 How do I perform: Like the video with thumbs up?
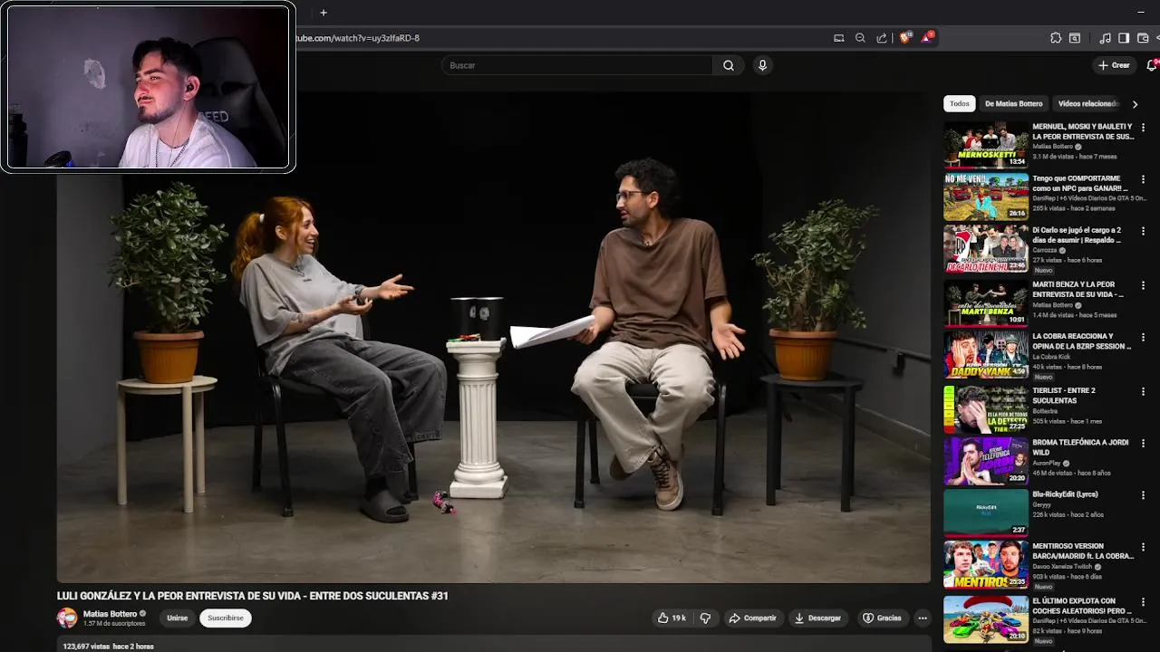tap(672, 618)
